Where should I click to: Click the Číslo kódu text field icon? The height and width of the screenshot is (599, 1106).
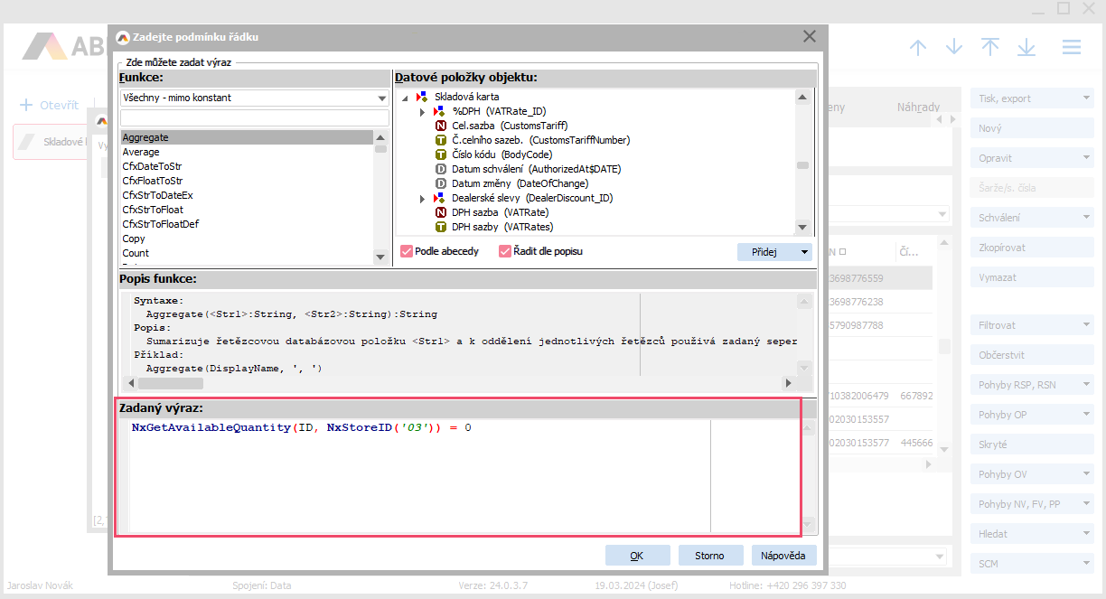coord(441,154)
